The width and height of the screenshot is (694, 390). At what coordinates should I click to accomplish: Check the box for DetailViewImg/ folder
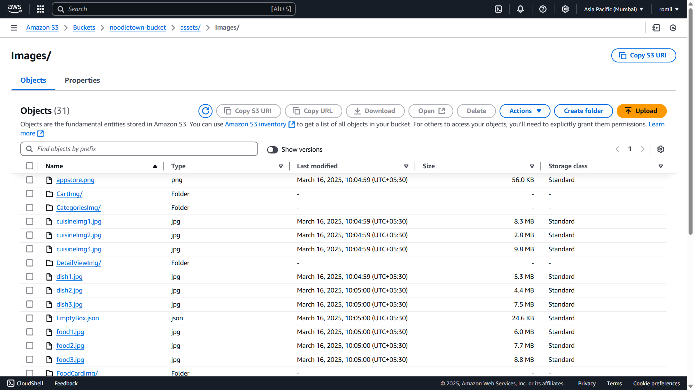click(30, 263)
